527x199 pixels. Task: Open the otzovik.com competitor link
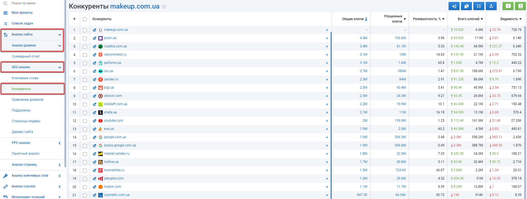coord(113,96)
